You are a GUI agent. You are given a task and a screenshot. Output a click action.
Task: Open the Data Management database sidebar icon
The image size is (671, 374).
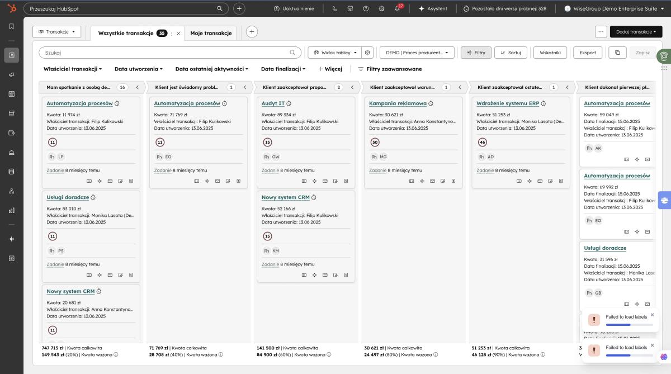point(12,172)
